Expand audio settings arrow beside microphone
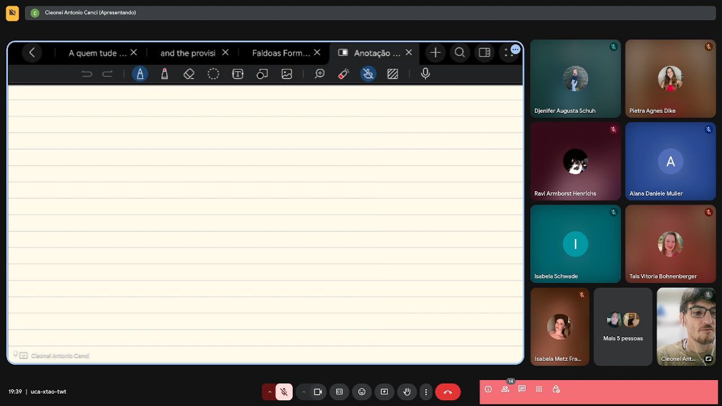 point(269,392)
